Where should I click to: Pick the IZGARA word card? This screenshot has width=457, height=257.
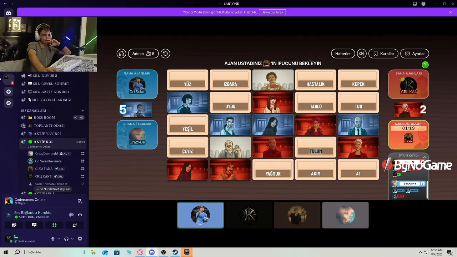[x=230, y=80]
